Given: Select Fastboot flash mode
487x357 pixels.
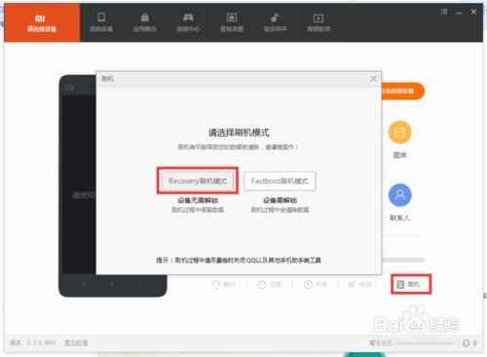Looking at the screenshot, I should coord(280,181).
